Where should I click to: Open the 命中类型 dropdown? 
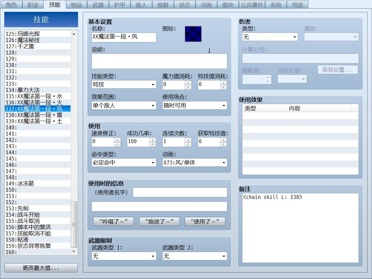point(124,163)
